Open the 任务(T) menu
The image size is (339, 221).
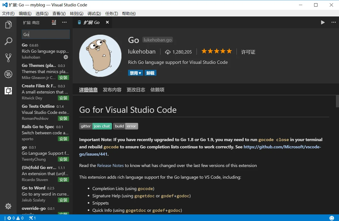111,14
